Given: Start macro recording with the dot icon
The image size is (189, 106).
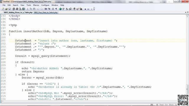Looking at the screenshot, I should [x=85, y=9].
